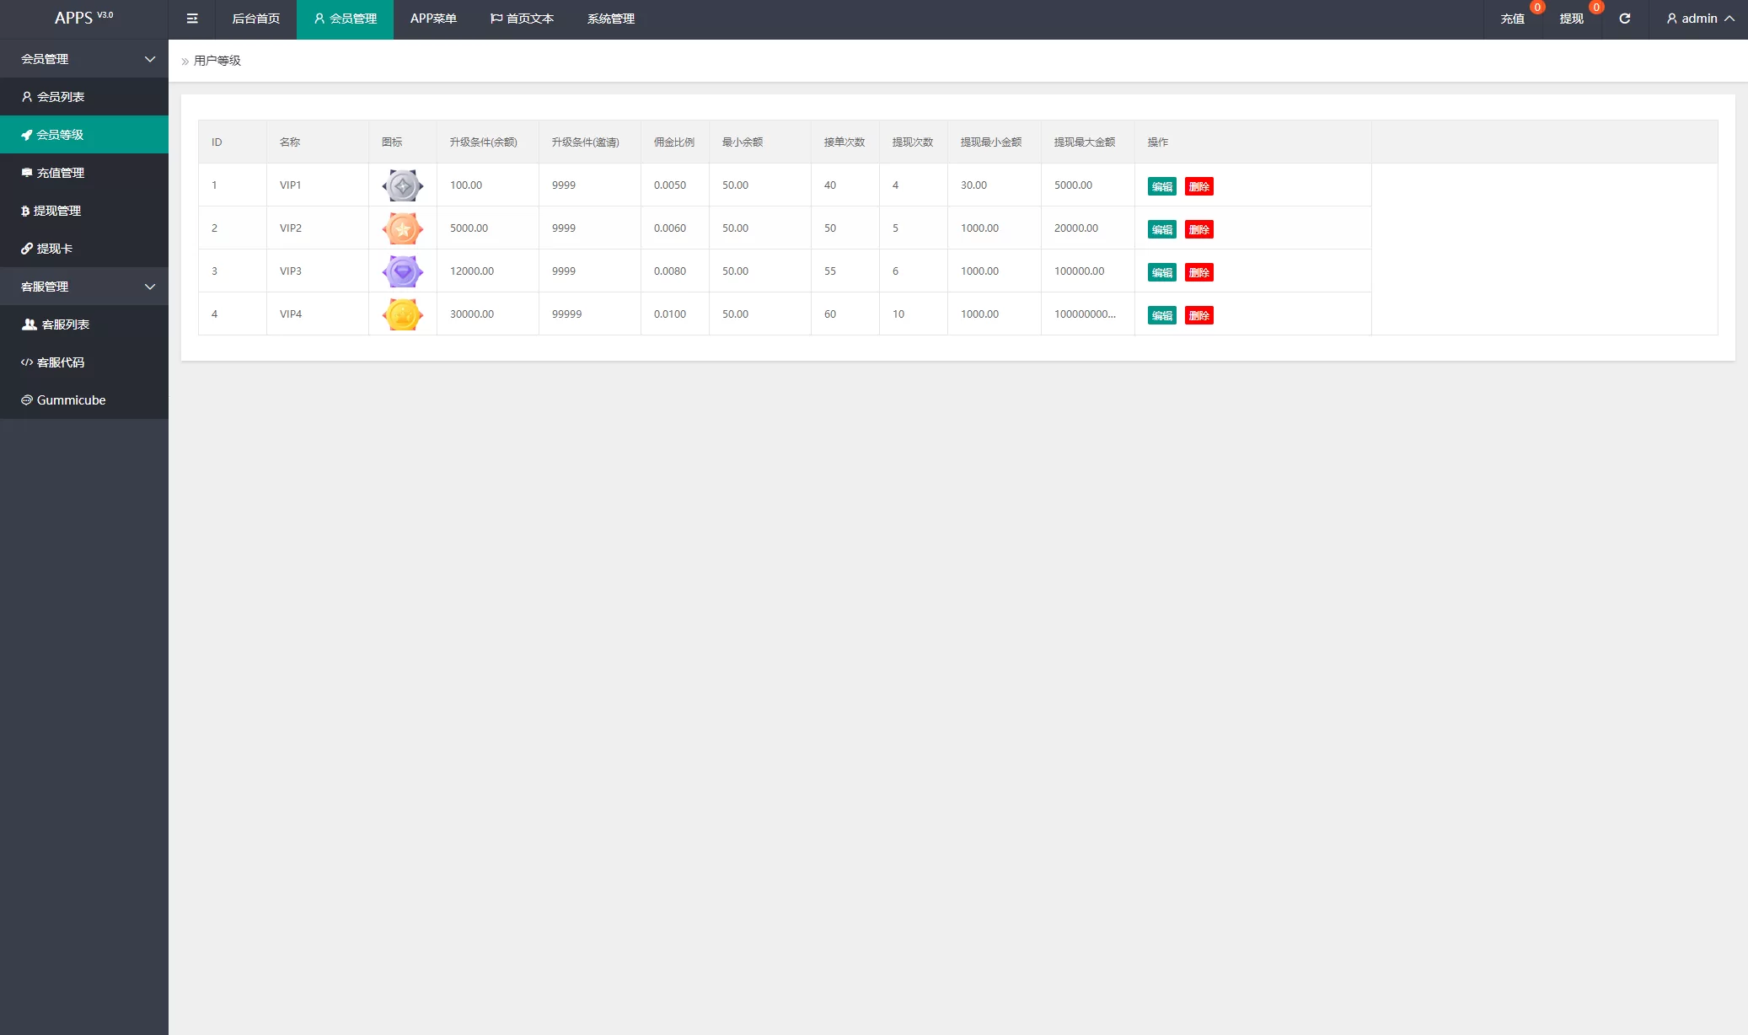This screenshot has width=1748, height=1035.
Task: Click the VIP2 orange star badge icon
Action: (x=403, y=228)
